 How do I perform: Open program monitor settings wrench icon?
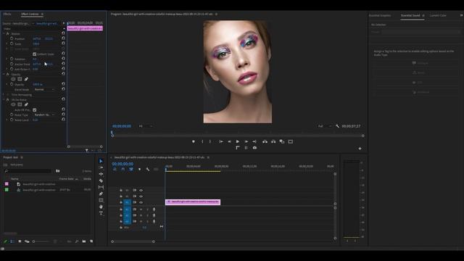(x=337, y=126)
